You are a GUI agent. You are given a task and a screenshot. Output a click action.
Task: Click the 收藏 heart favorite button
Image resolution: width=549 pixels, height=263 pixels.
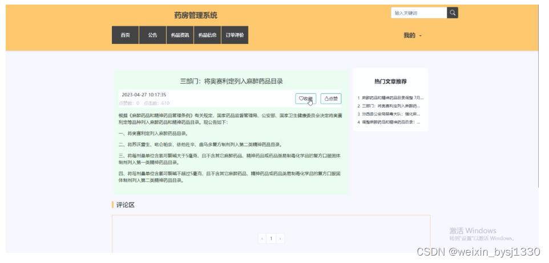click(x=306, y=99)
